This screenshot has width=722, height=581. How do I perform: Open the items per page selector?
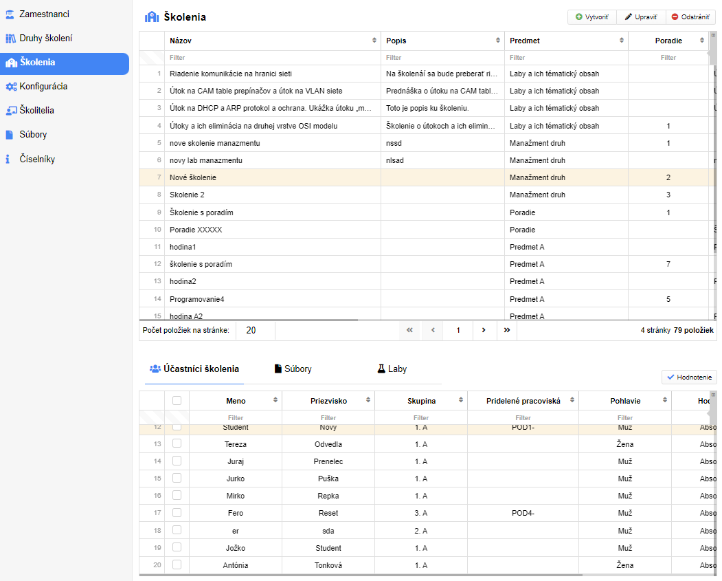click(x=255, y=330)
